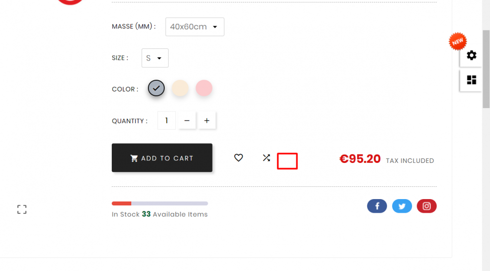The width and height of the screenshot is (490, 271).
Task: Add product to wishlist heart icon
Action: coord(239,158)
